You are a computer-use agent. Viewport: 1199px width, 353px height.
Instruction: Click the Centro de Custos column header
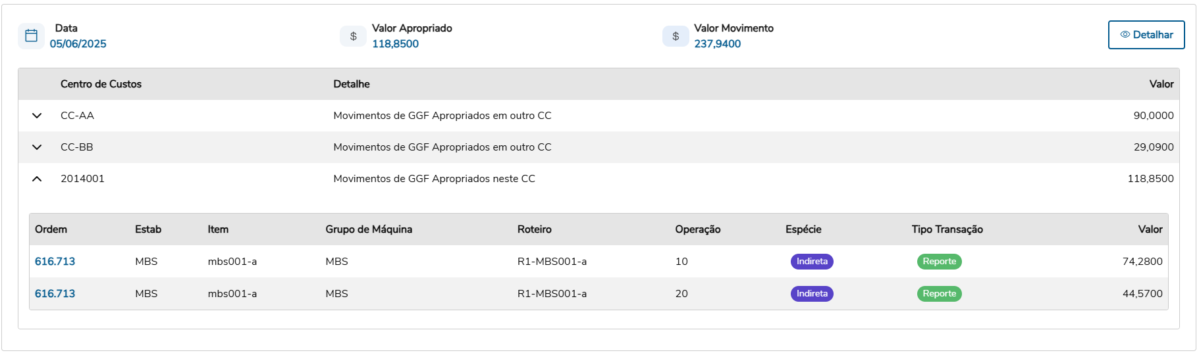coord(101,84)
